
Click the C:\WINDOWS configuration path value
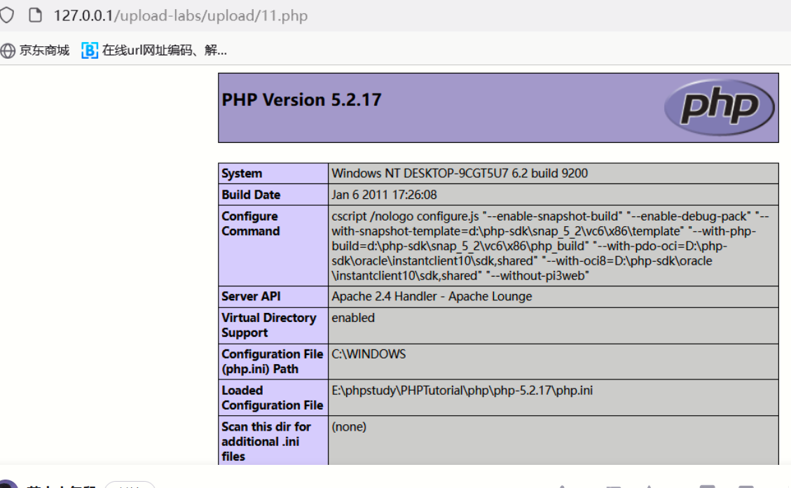[369, 354]
